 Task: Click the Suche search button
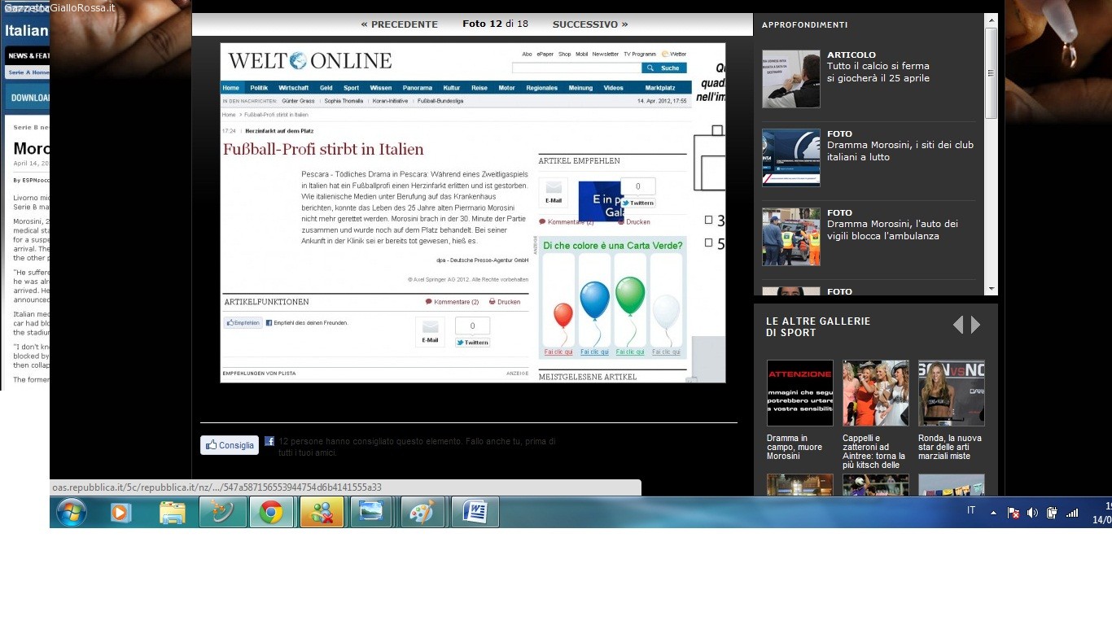(x=664, y=68)
